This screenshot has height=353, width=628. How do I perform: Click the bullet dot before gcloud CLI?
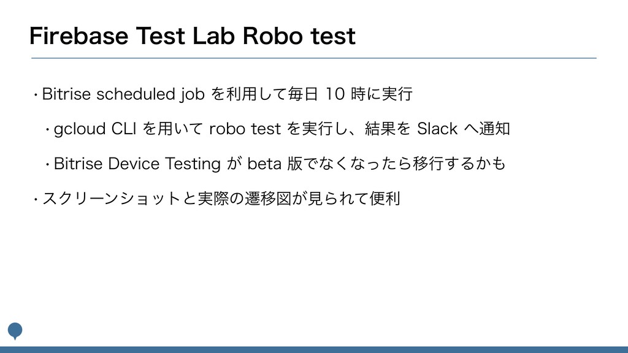point(47,130)
